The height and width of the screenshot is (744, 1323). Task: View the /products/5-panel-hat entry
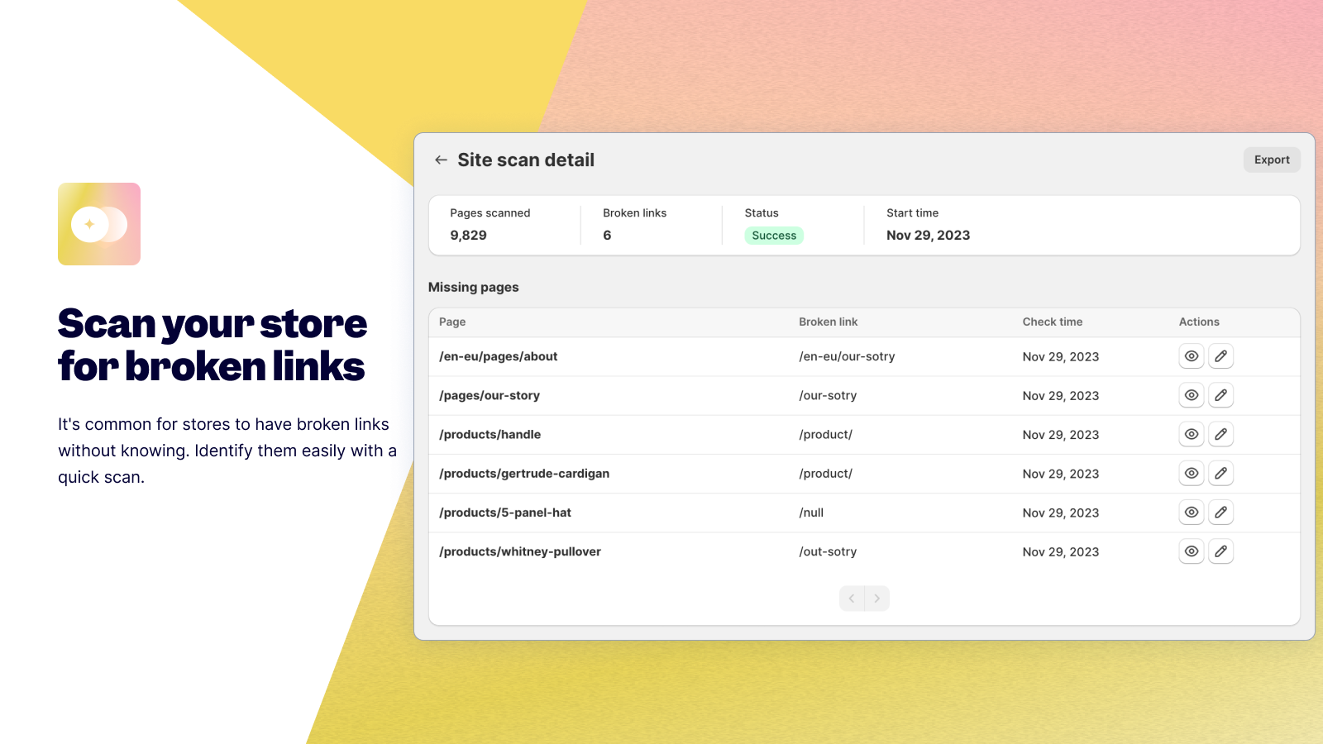pos(1191,513)
